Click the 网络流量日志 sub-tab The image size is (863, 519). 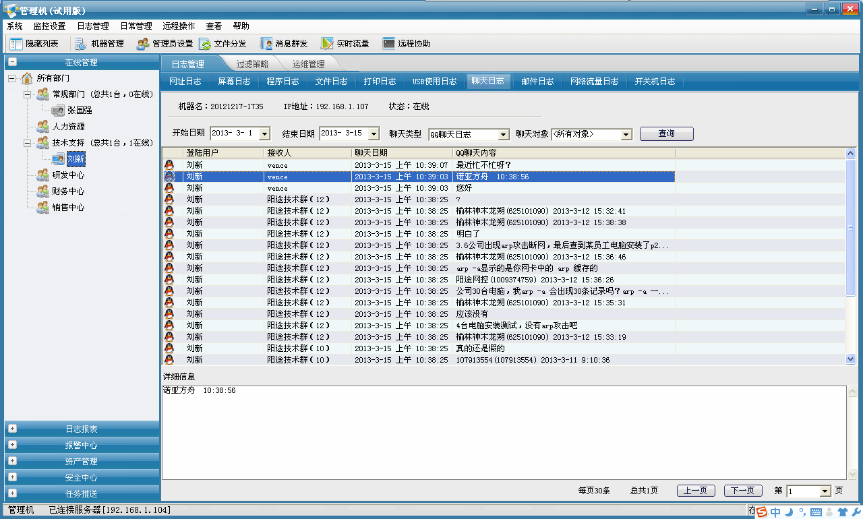[x=594, y=81]
